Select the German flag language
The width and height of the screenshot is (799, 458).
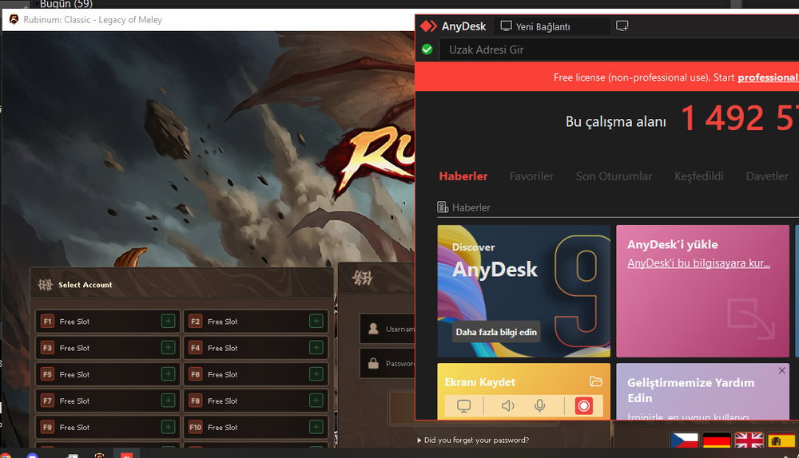tap(717, 441)
